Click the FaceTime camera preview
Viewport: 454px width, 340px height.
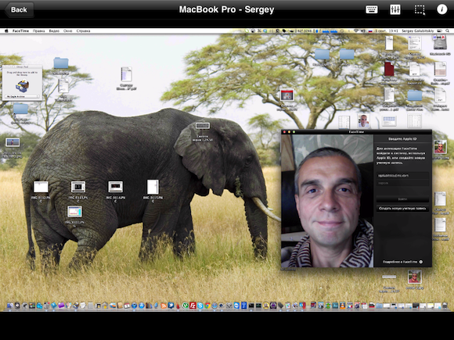327,201
